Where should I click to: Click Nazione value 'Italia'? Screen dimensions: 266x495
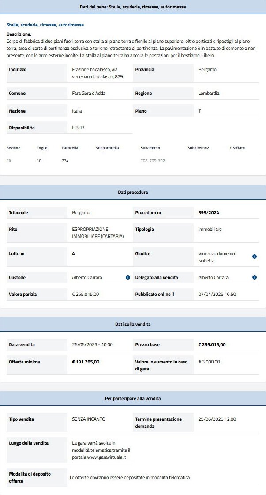click(x=77, y=111)
